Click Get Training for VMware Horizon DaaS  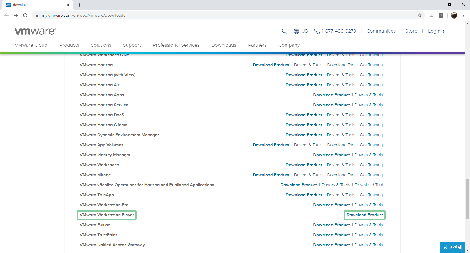click(372, 115)
